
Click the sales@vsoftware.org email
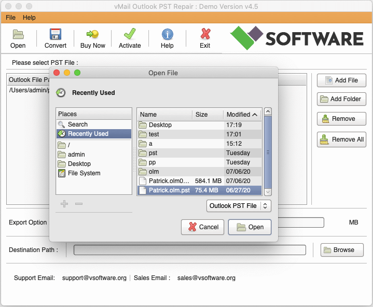pyautogui.click(x=206, y=278)
